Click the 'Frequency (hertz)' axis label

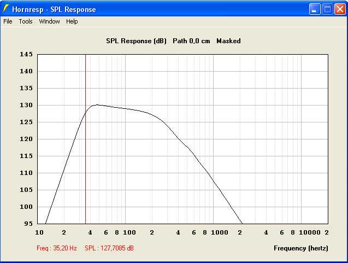tap(300, 248)
